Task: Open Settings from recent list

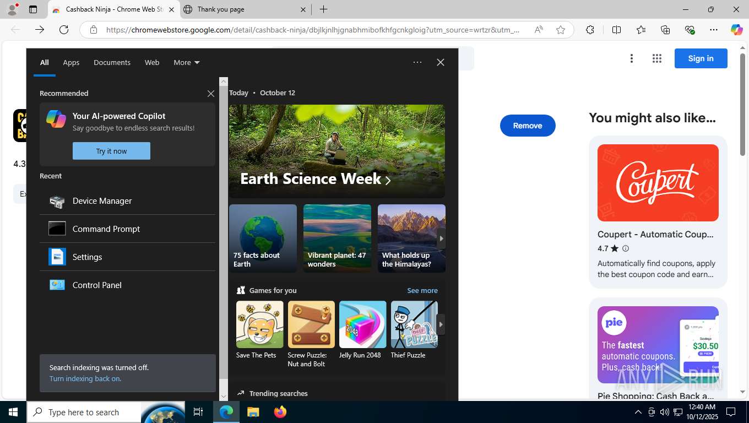Action: pos(127,257)
